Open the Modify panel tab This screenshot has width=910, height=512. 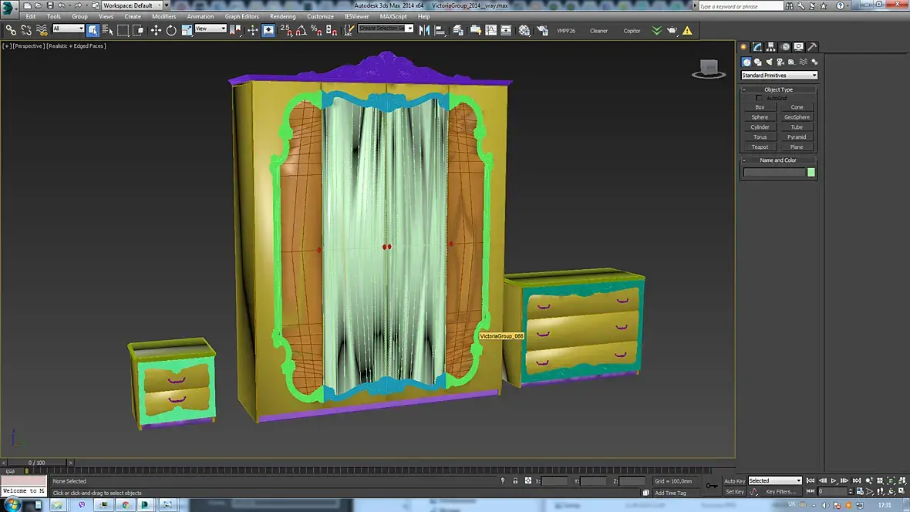pos(757,47)
